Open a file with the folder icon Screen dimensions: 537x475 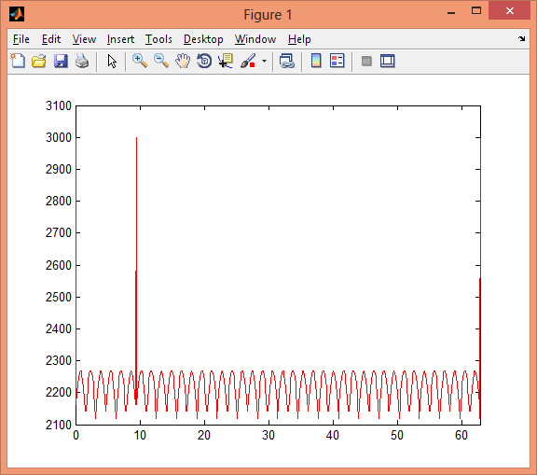point(39,61)
